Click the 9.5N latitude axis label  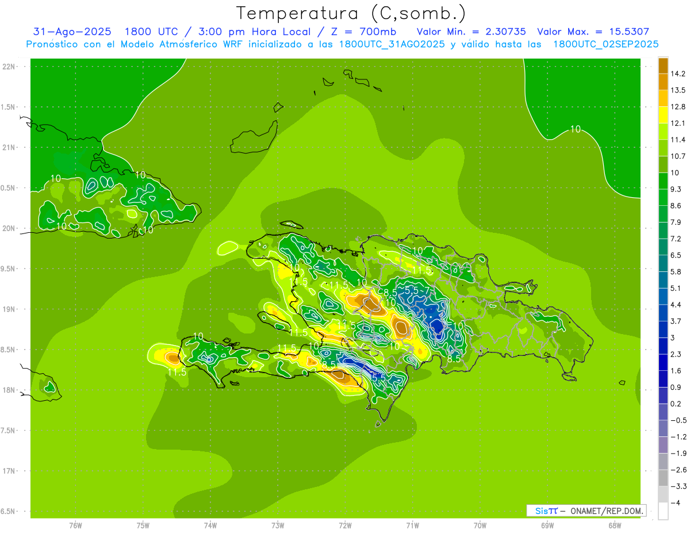click(8, 269)
